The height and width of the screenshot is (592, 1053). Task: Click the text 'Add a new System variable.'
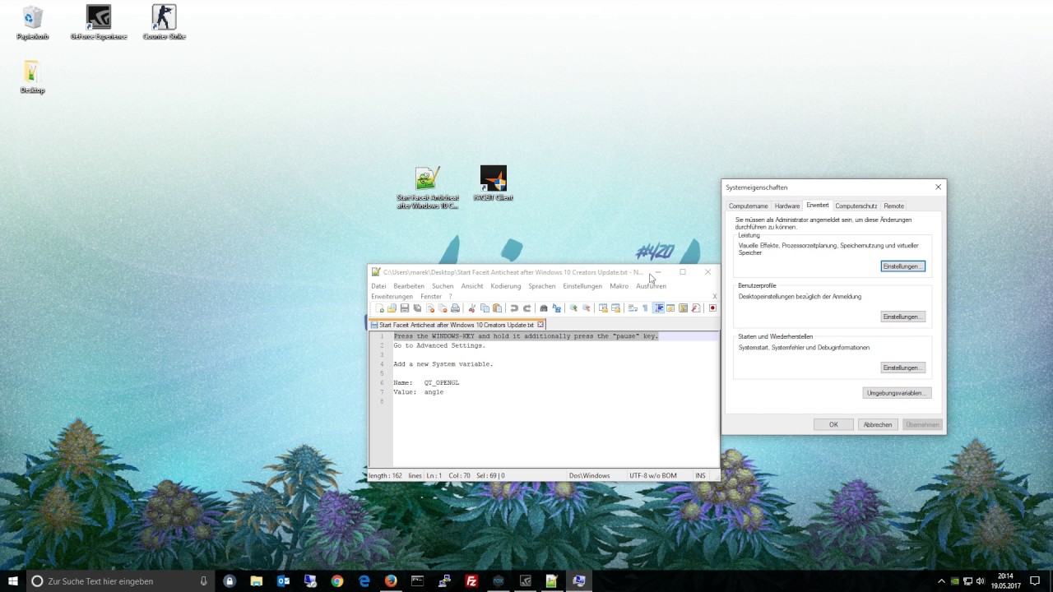click(443, 364)
